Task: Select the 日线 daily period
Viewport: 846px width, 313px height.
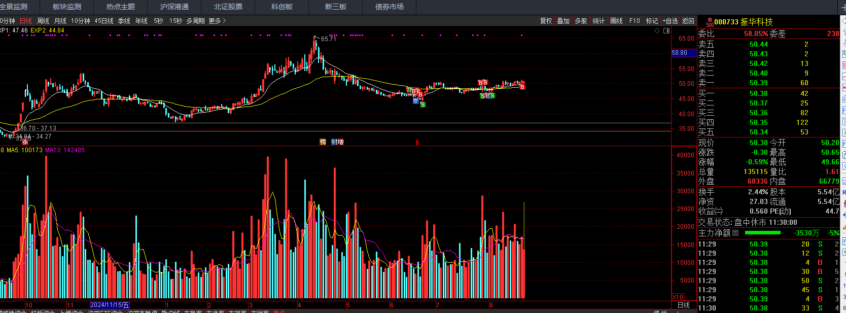Action: coord(26,21)
